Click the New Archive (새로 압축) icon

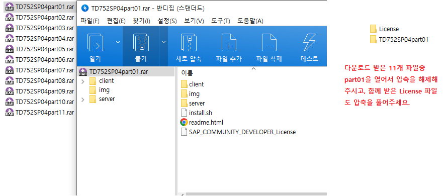[189, 42]
